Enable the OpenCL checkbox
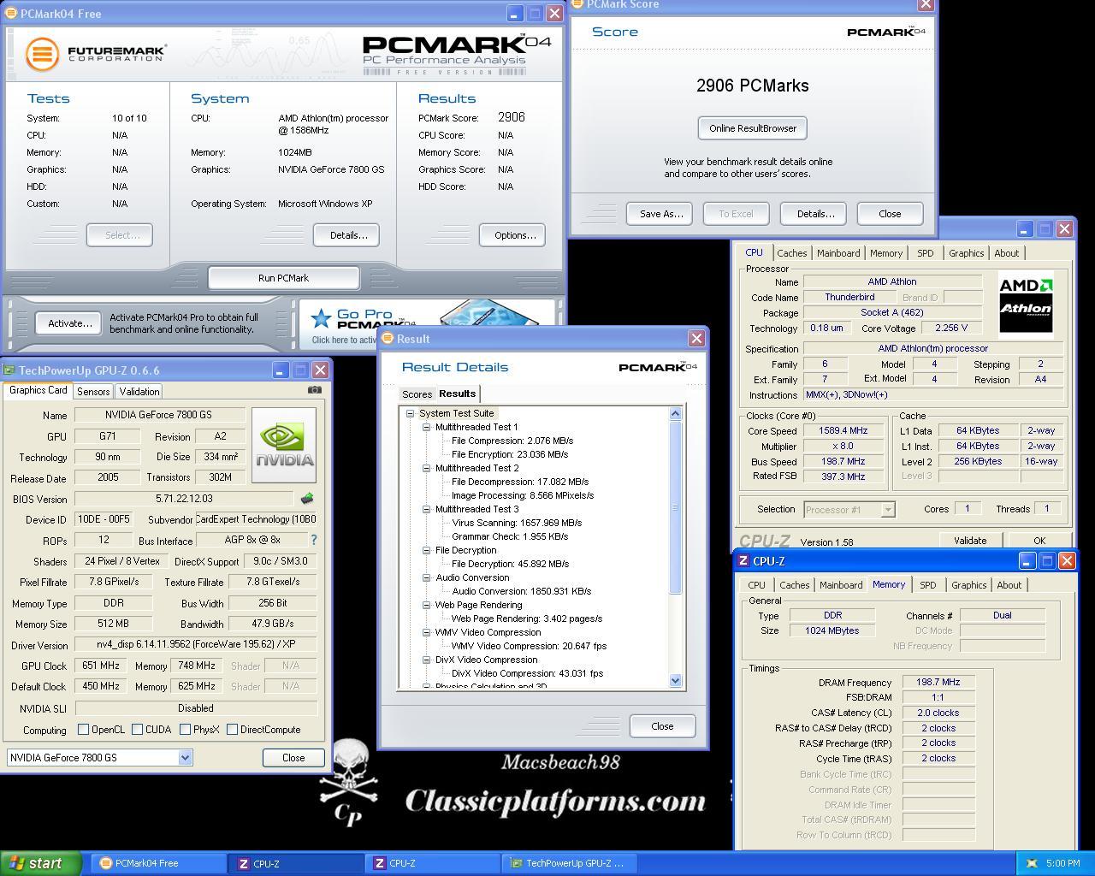The image size is (1095, 876). (83, 730)
